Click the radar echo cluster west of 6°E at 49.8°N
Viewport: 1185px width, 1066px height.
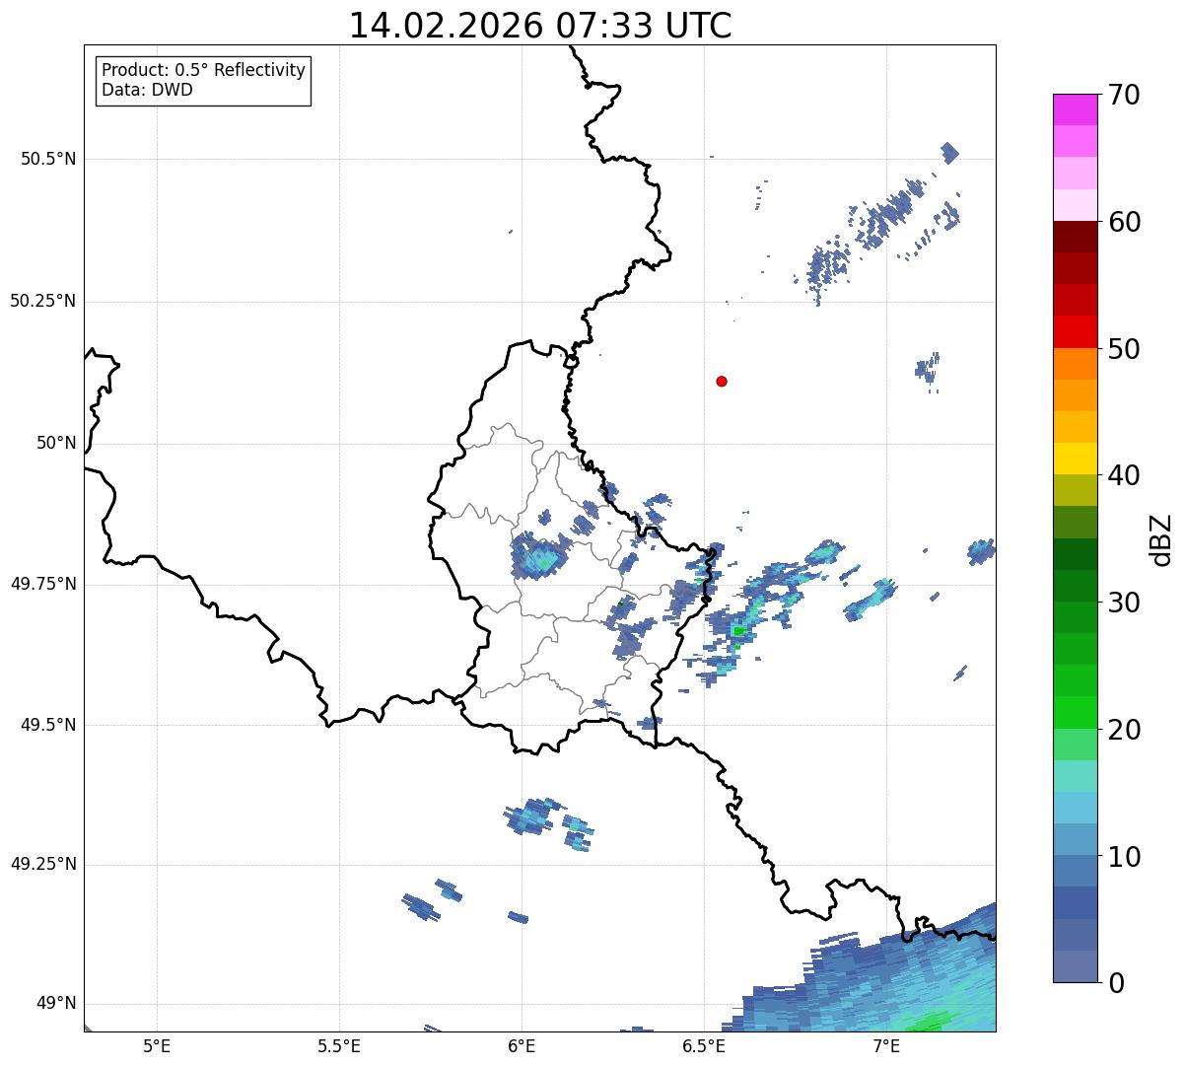click(x=540, y=557)
